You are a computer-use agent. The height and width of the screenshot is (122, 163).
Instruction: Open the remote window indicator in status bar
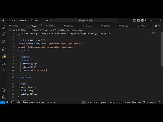click(x=3, y=102)
